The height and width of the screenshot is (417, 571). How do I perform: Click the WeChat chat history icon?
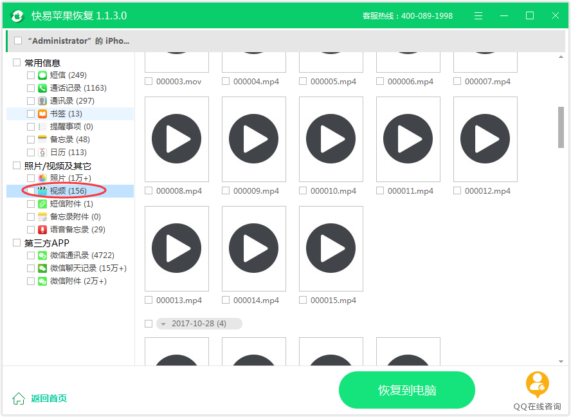[x=42, y=268]
